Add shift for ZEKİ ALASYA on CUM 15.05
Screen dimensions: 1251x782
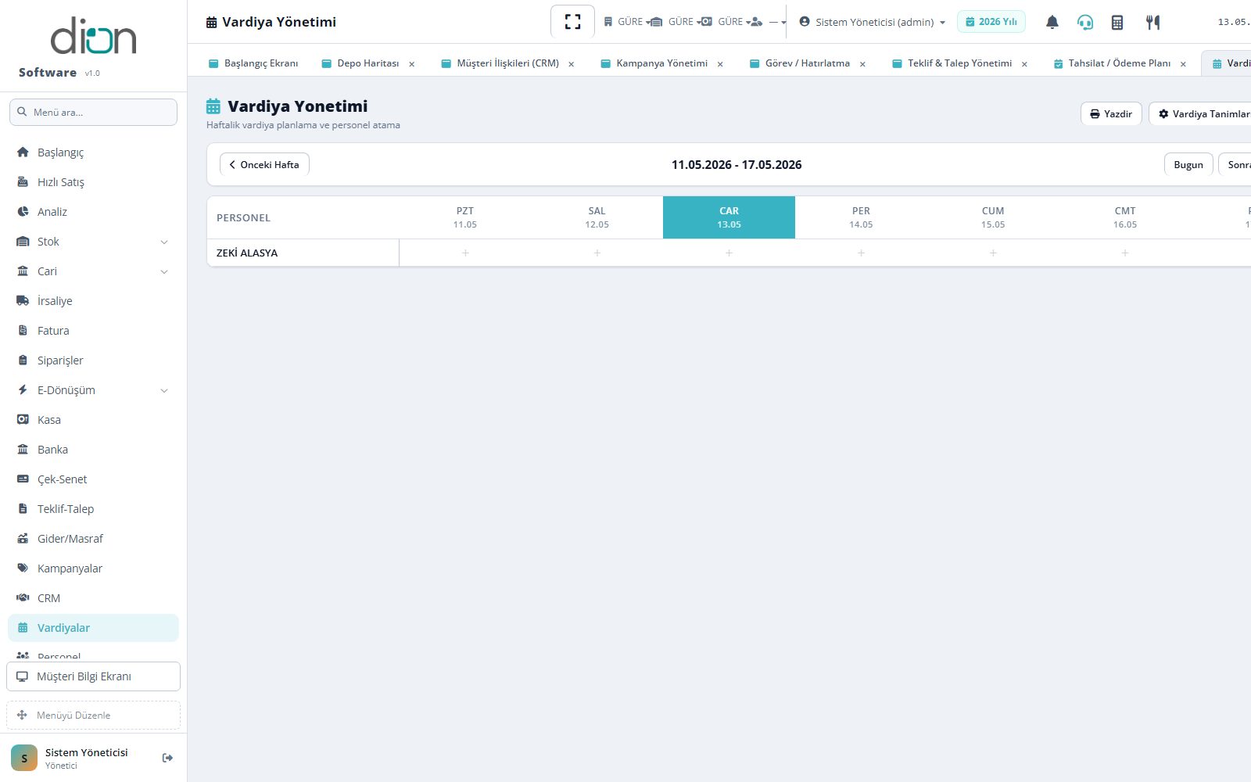pos(993,253)
